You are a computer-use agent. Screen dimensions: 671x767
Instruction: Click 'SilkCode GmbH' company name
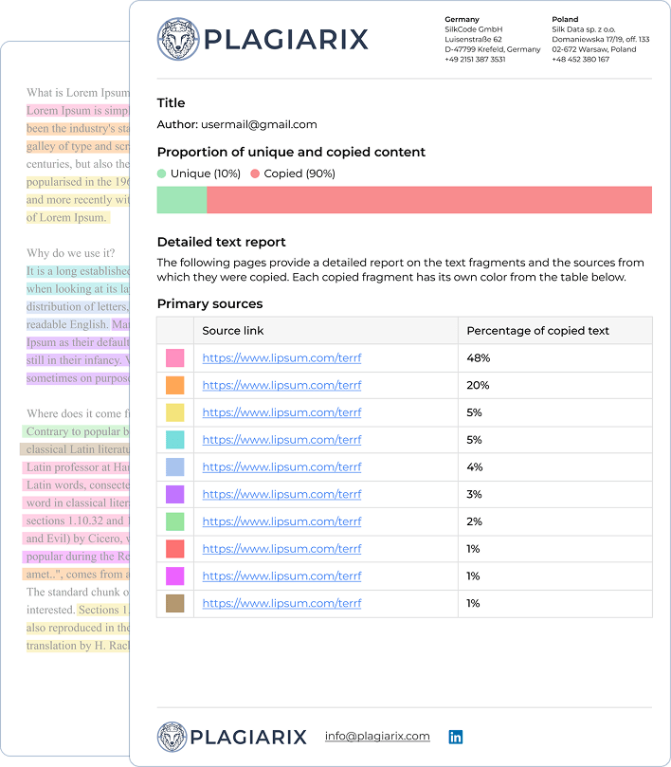click(x=474, y=29)
